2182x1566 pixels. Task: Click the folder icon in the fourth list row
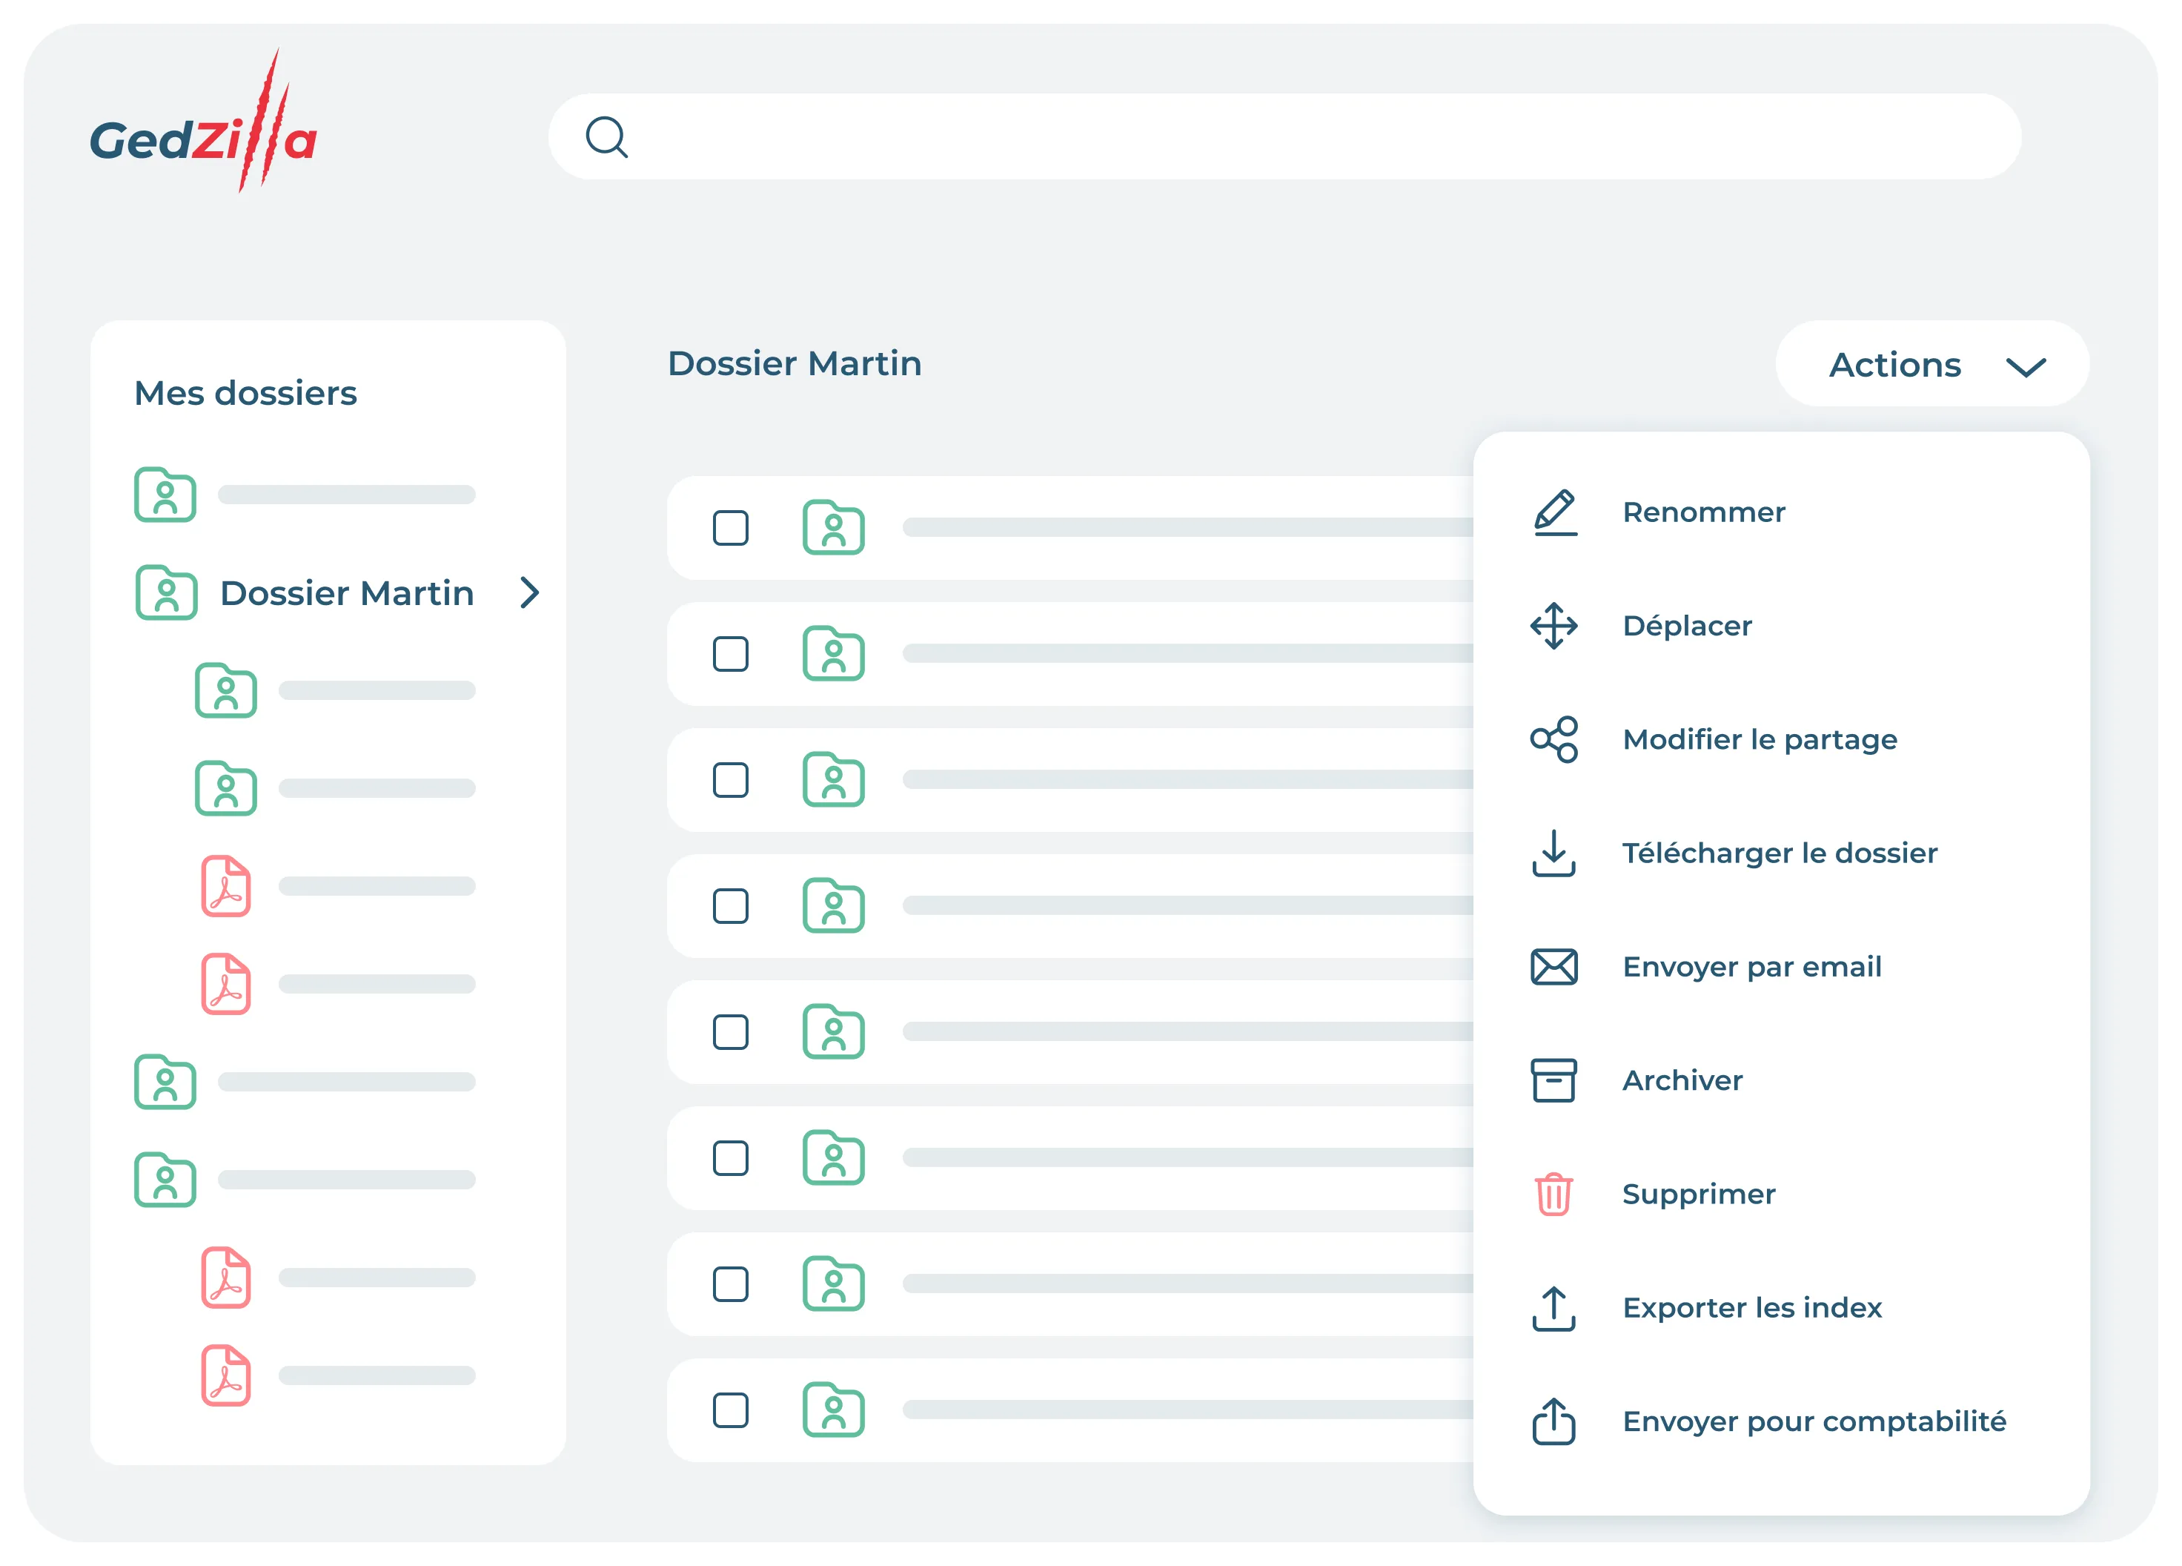833,906
